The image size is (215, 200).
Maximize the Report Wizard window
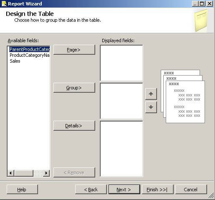point(202,4)
